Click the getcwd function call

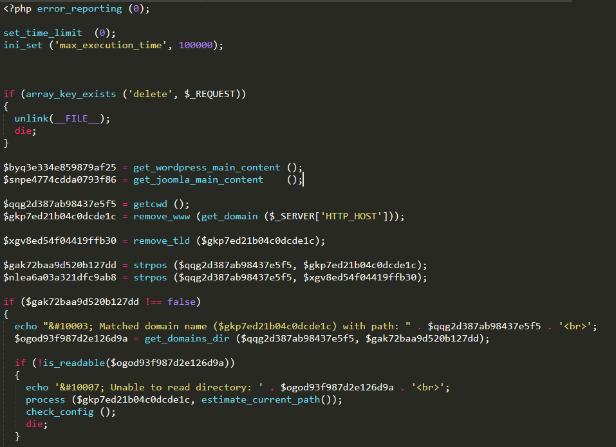point(150,204)
